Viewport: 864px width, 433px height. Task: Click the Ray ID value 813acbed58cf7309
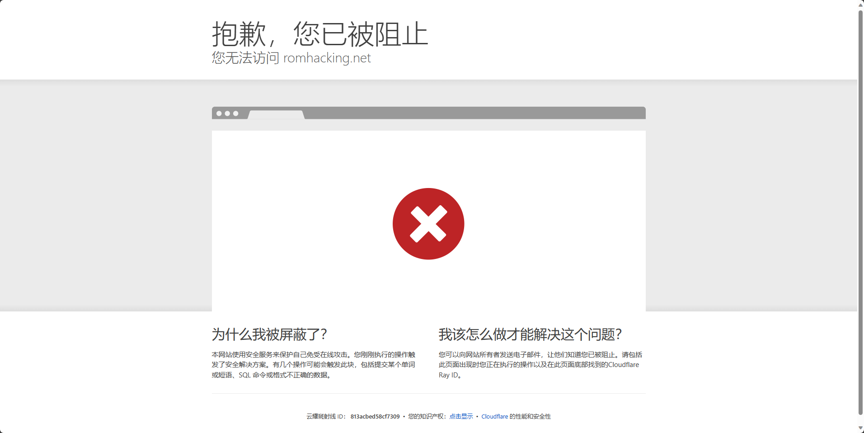tap(375, 416)
